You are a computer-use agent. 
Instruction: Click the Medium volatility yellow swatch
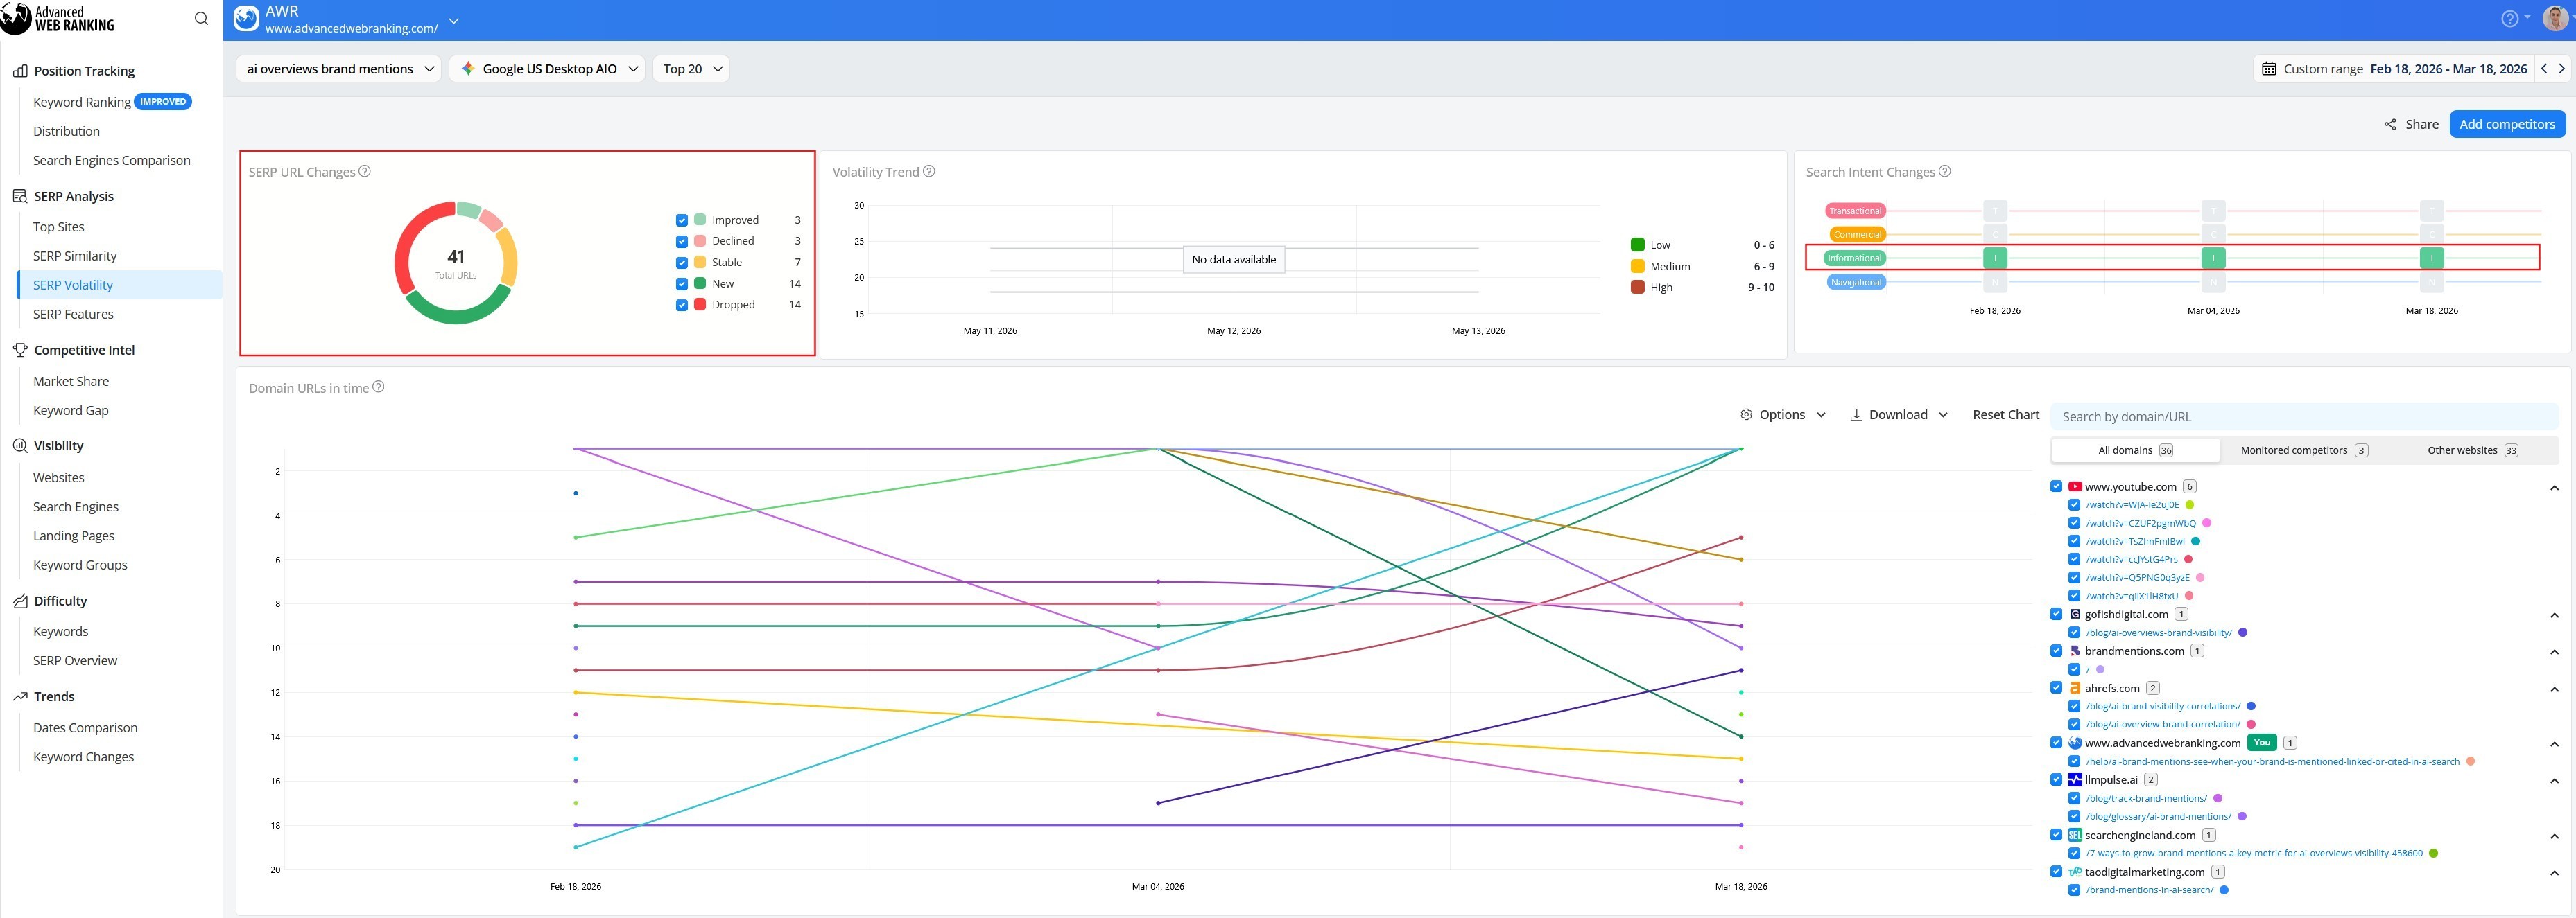(x=1637, y=266)
